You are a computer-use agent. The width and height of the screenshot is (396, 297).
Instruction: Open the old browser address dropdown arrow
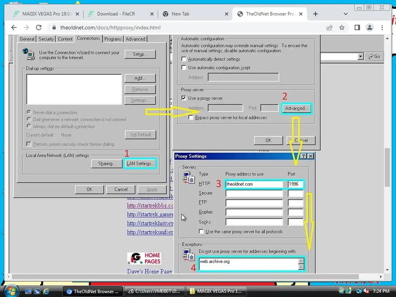coord(361,56)
